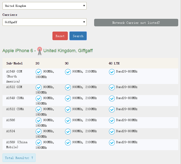Viewport: 181px width, 164px height.
Task: Select the A1524 sub-model cell
Action: [x=11, y=131]
